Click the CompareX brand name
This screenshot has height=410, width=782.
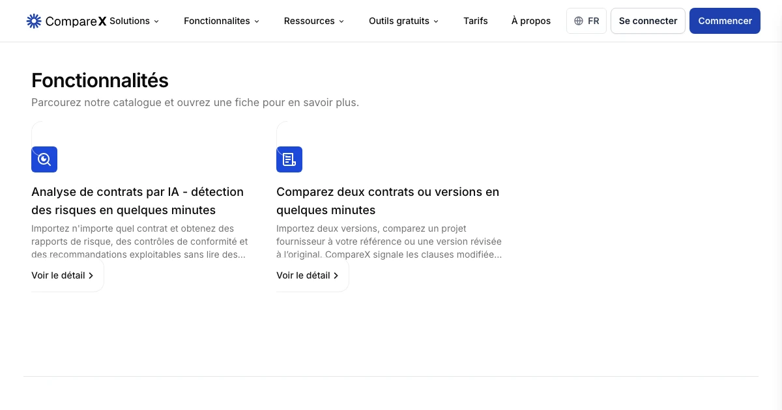point(76,21)
